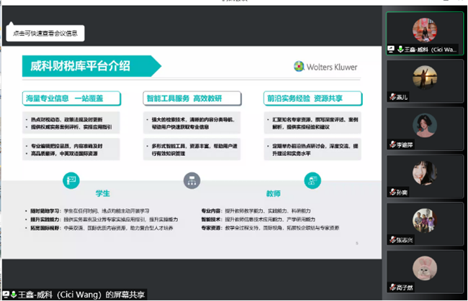Click green microphone icon on Cici Wang's tile
This screenshot has height=301, width=468.
click(400, 49)
